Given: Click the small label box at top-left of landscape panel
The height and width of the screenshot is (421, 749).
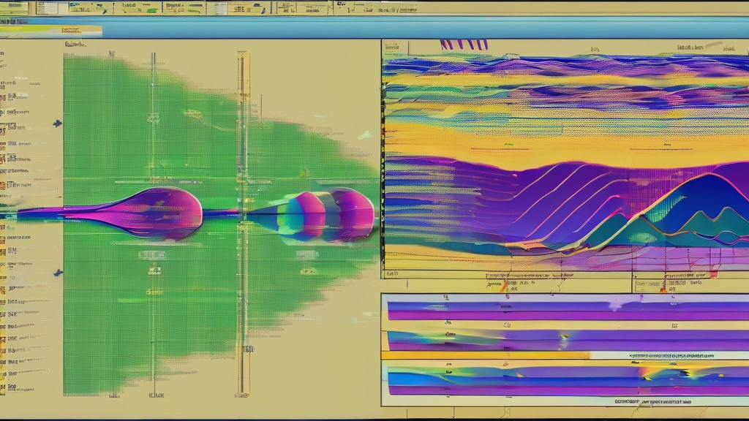Looking at the screenshot, I should pyautogui.click(x=396, y=47).
